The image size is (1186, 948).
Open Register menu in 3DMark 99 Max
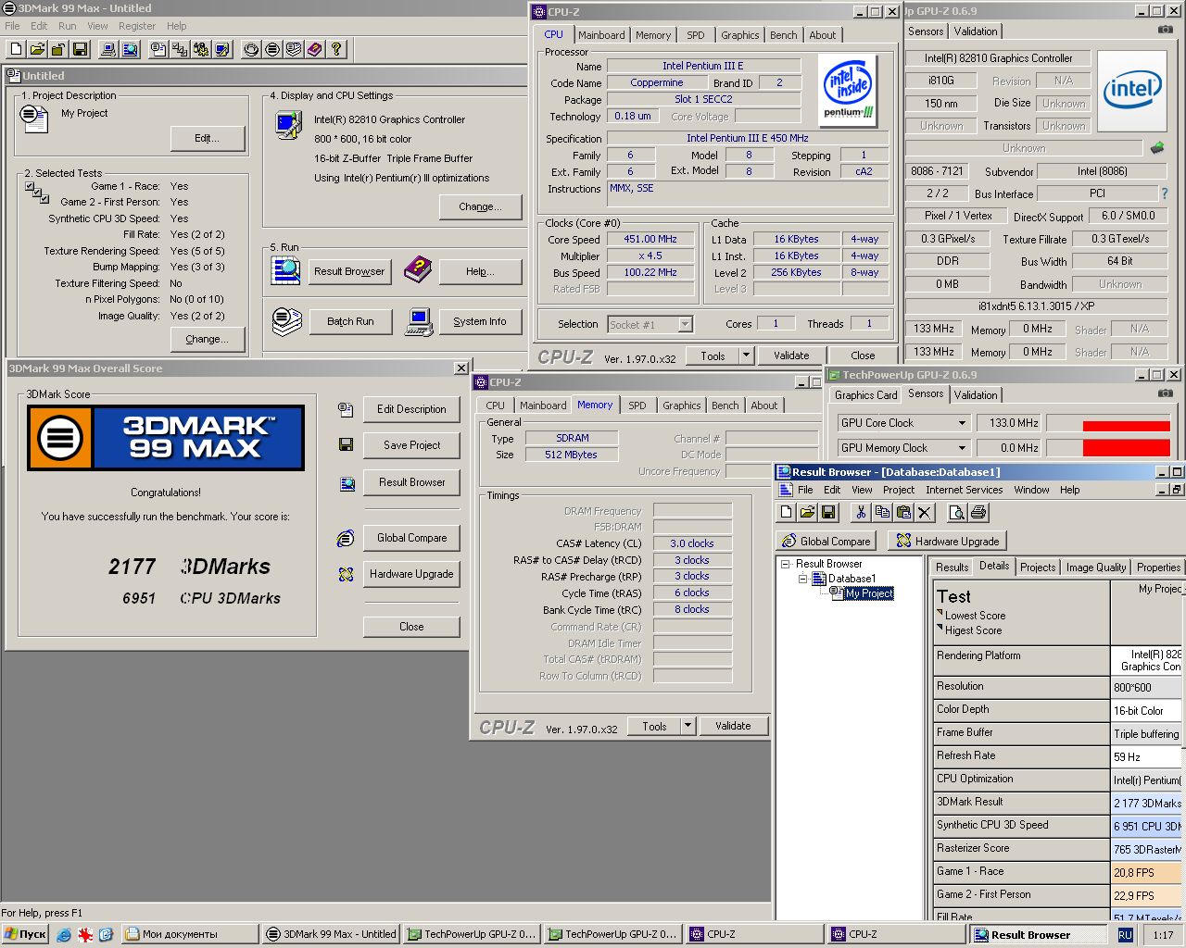137,26
